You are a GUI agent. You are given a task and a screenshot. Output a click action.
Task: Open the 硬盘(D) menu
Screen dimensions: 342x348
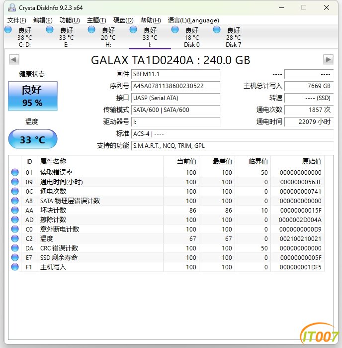123,20
